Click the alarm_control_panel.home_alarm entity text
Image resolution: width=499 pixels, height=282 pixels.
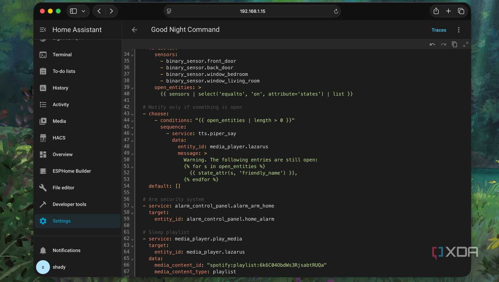click(230, 219)
